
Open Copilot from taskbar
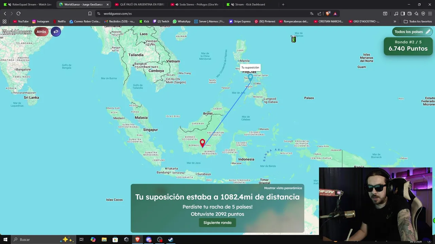[93, 240]
